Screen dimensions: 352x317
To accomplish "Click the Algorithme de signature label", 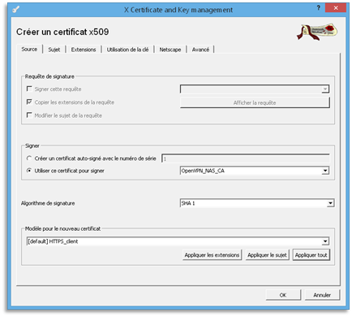I will (x=48, y=203).
